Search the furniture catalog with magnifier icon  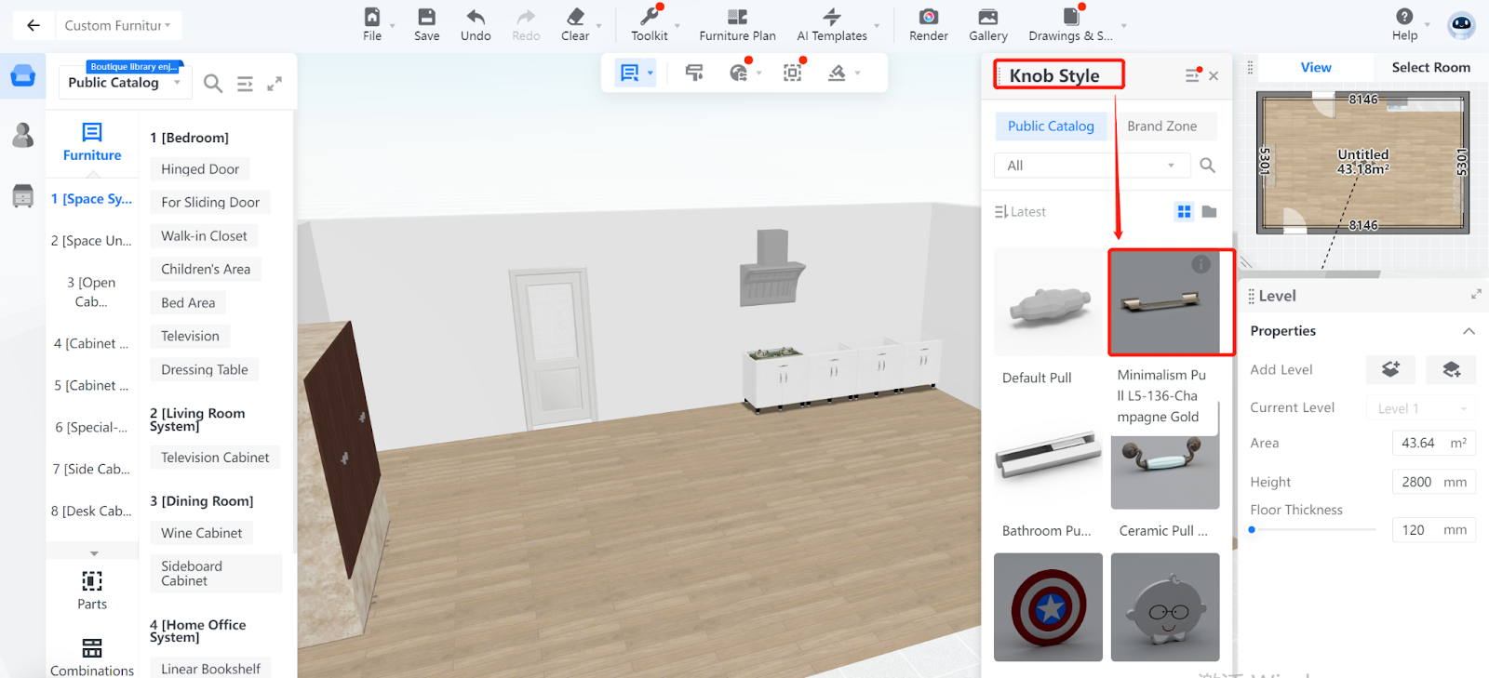coord(213,84)
